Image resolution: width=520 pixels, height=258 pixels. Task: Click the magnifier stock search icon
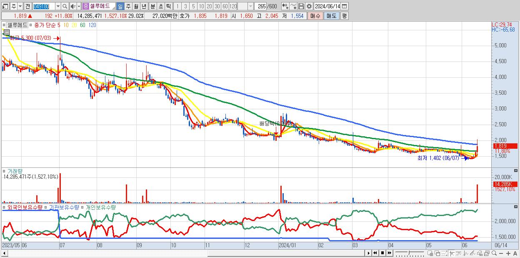pos(65,7)
